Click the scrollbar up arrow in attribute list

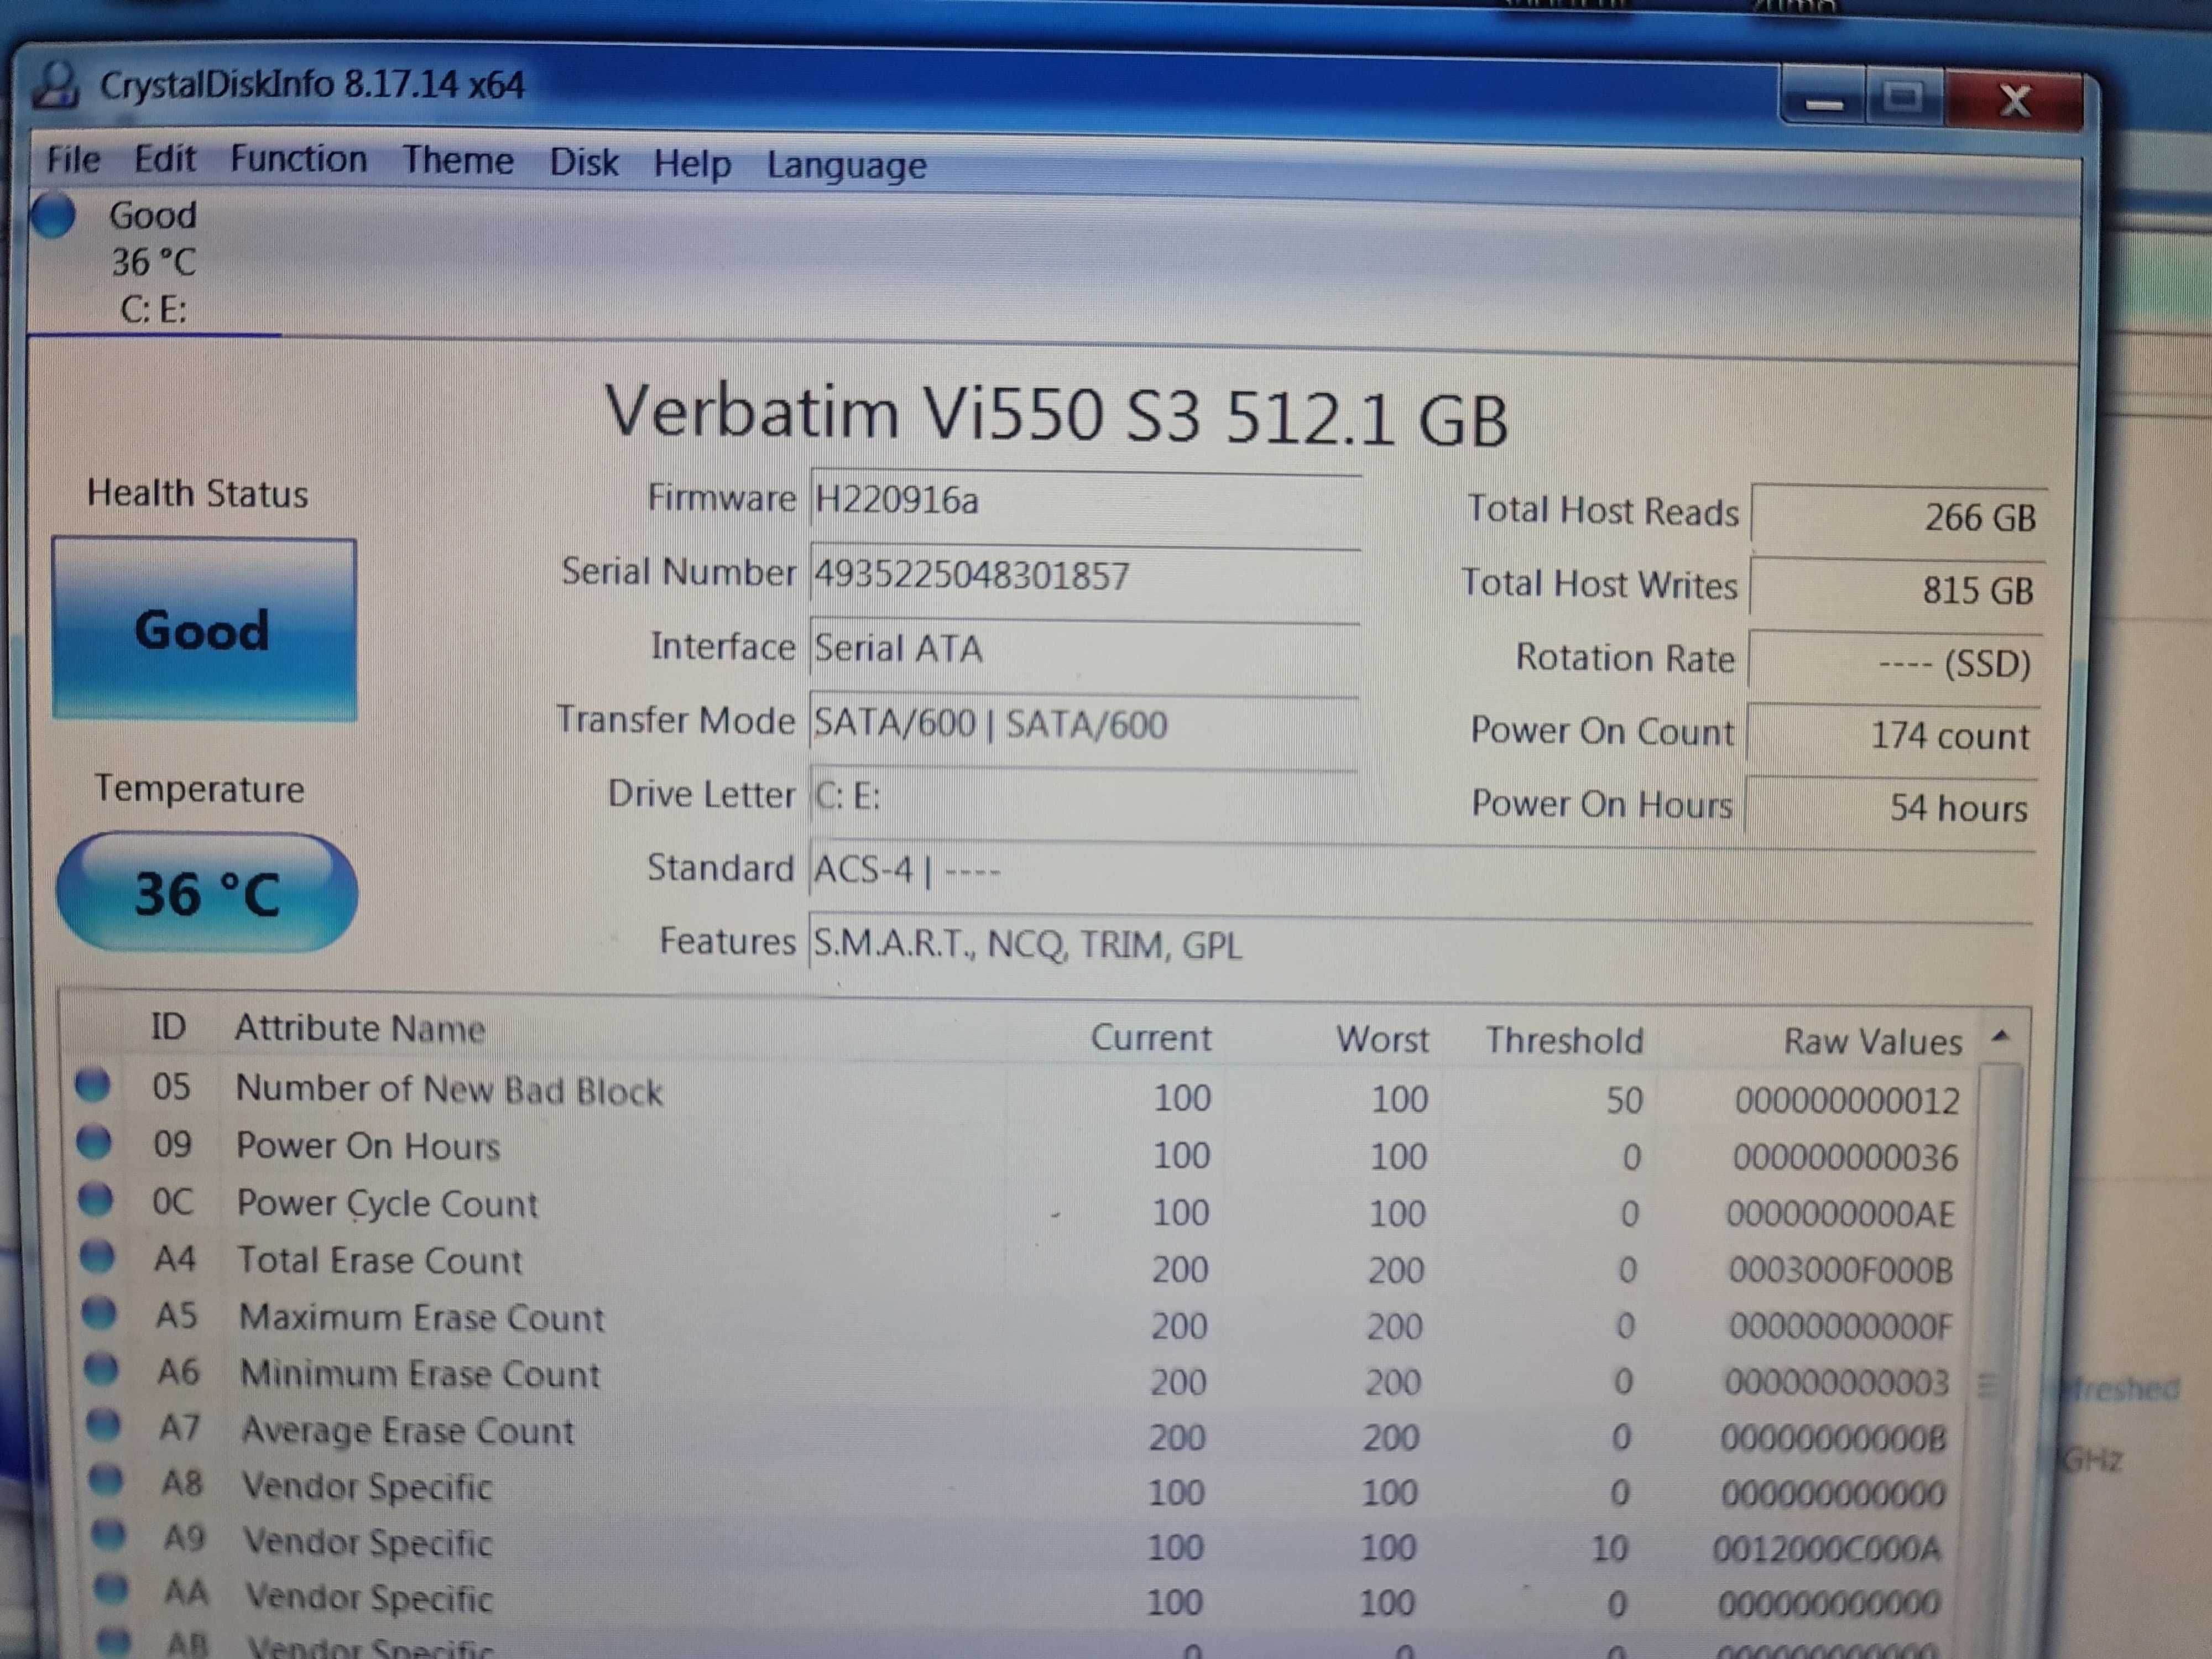point(2000,1036)
